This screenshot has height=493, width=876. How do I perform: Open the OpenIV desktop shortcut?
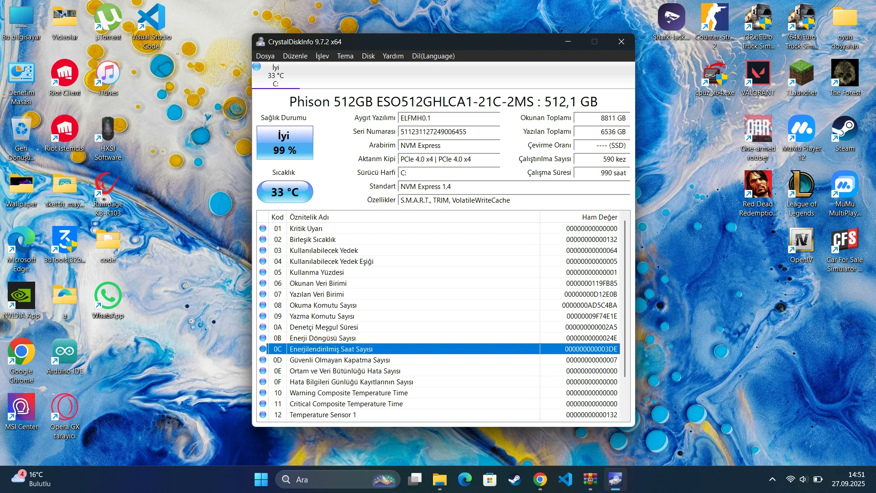[801, 246]
